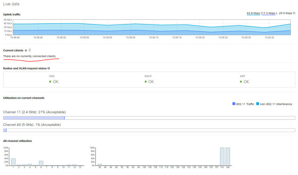The image size is (298, 175).
Task: Click the download arrow after 17.3 Kbps
Action: (x=277, y=13)
